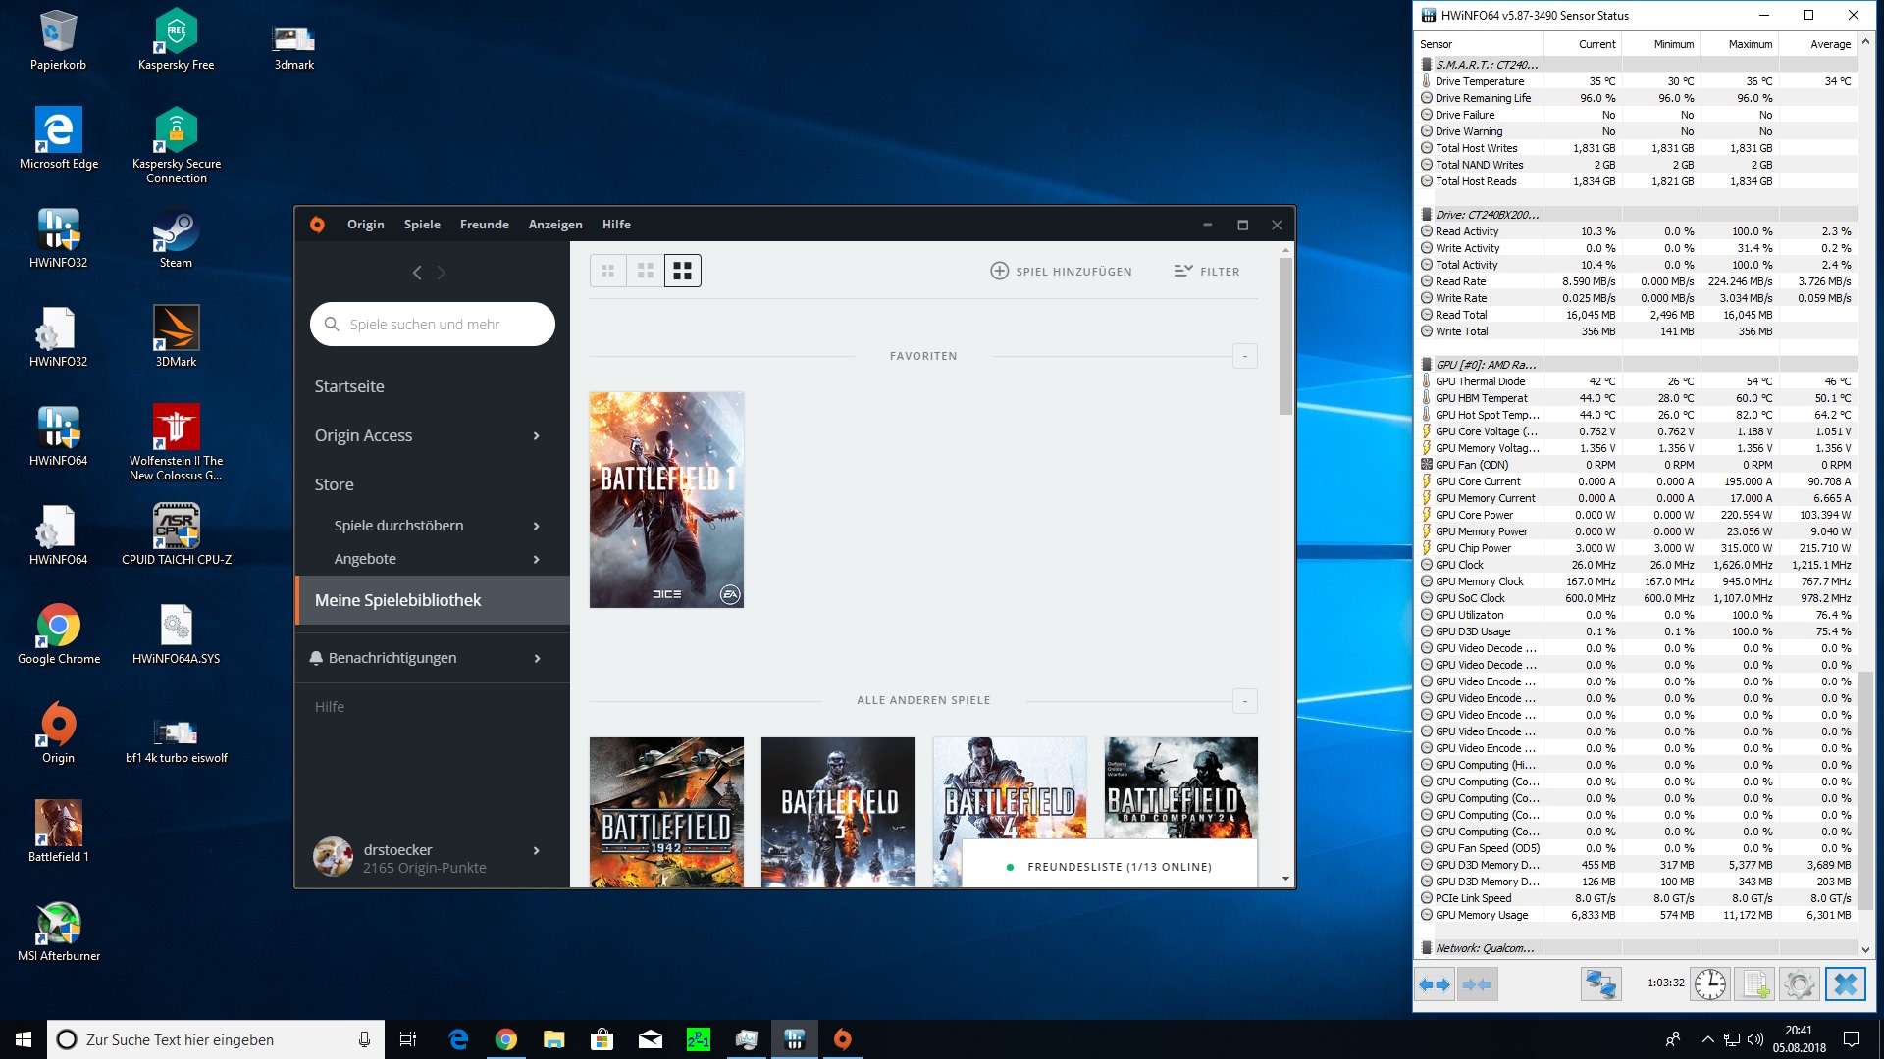Click the Origin logo in the window title bar
Screen dimensions: 1884x1059
click(317, 225)
